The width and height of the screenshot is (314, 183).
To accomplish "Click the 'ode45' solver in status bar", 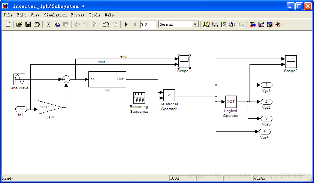I will [x=260, y=178].
